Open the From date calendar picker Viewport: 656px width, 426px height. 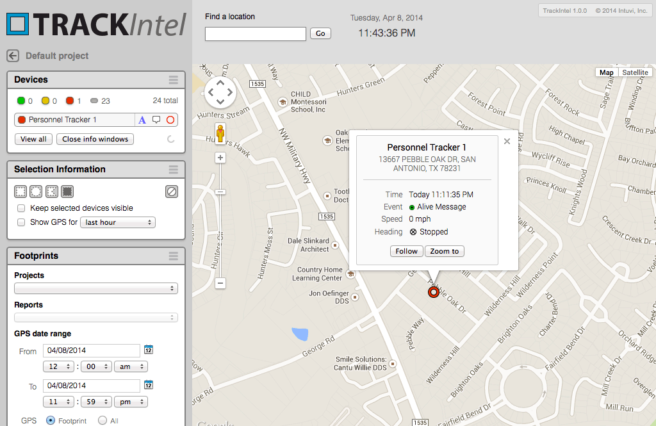[149, 349]
